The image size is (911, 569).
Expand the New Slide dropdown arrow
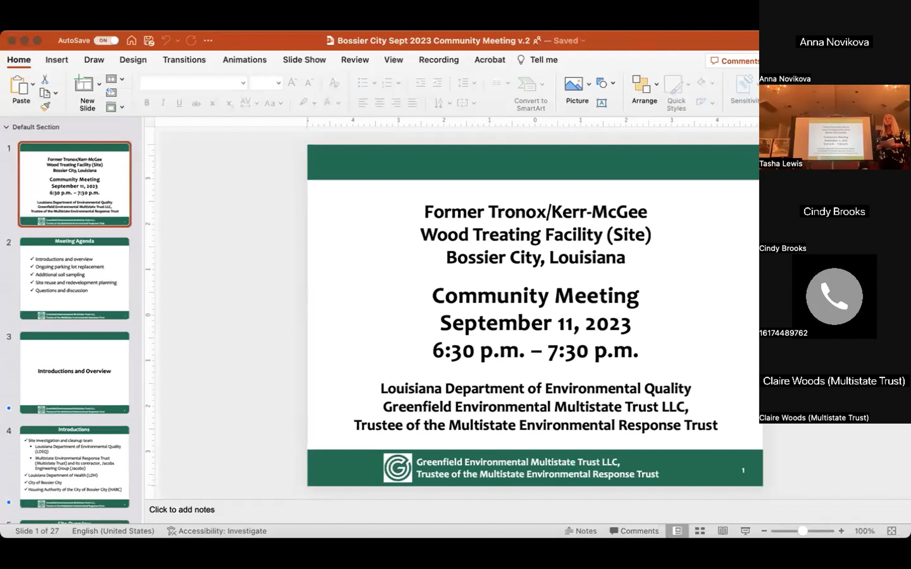[x=99, y=84]
